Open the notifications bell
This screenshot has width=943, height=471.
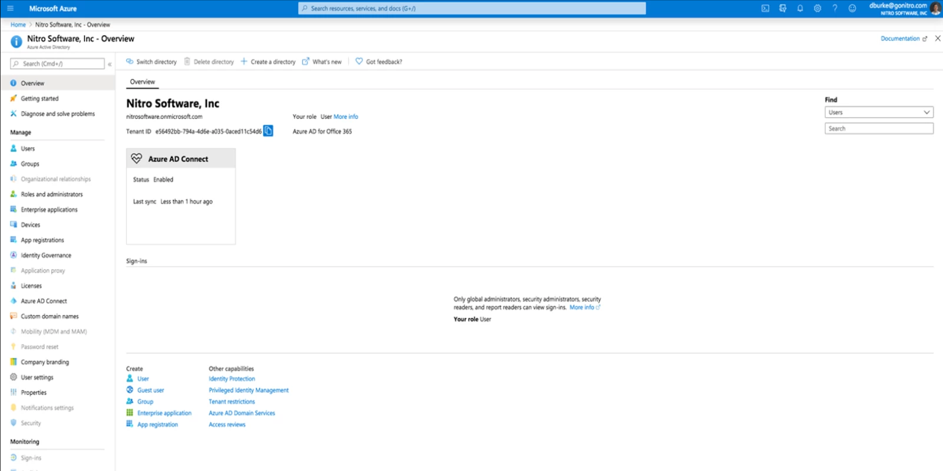click(800, 8)
